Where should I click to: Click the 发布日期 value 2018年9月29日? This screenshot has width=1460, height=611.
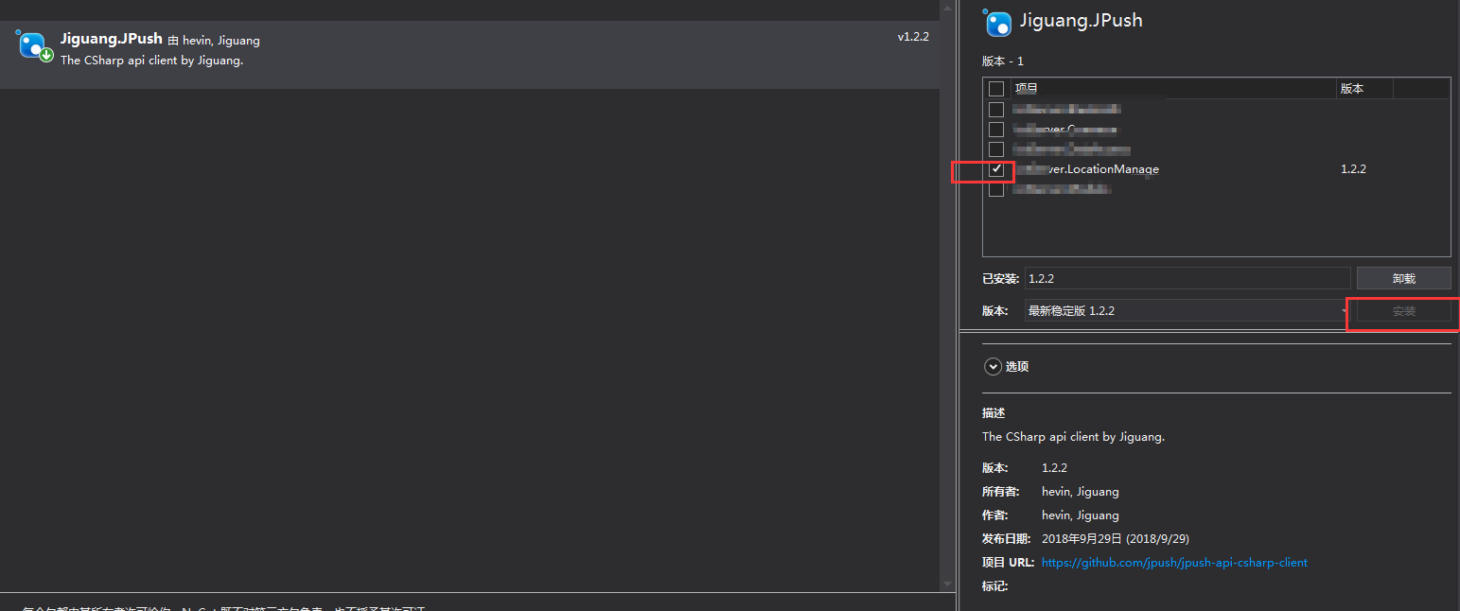tap(1116, 539)
